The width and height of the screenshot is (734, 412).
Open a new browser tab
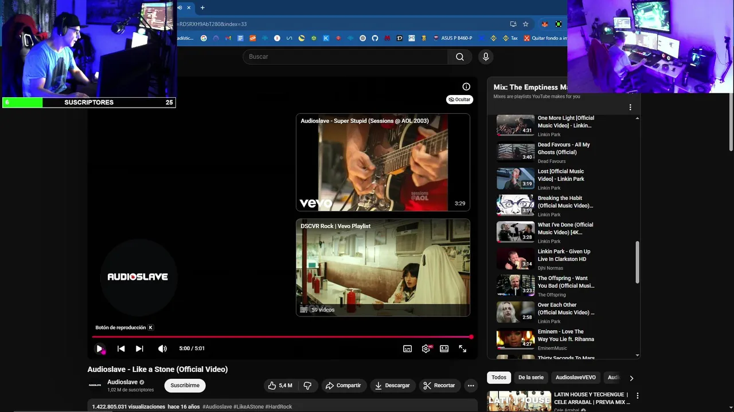pyautogui.click(x=202, y=7)
